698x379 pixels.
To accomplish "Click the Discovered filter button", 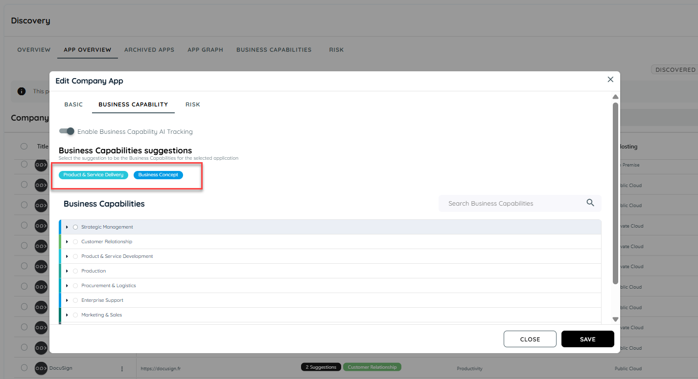I will [x=675, y=70].
